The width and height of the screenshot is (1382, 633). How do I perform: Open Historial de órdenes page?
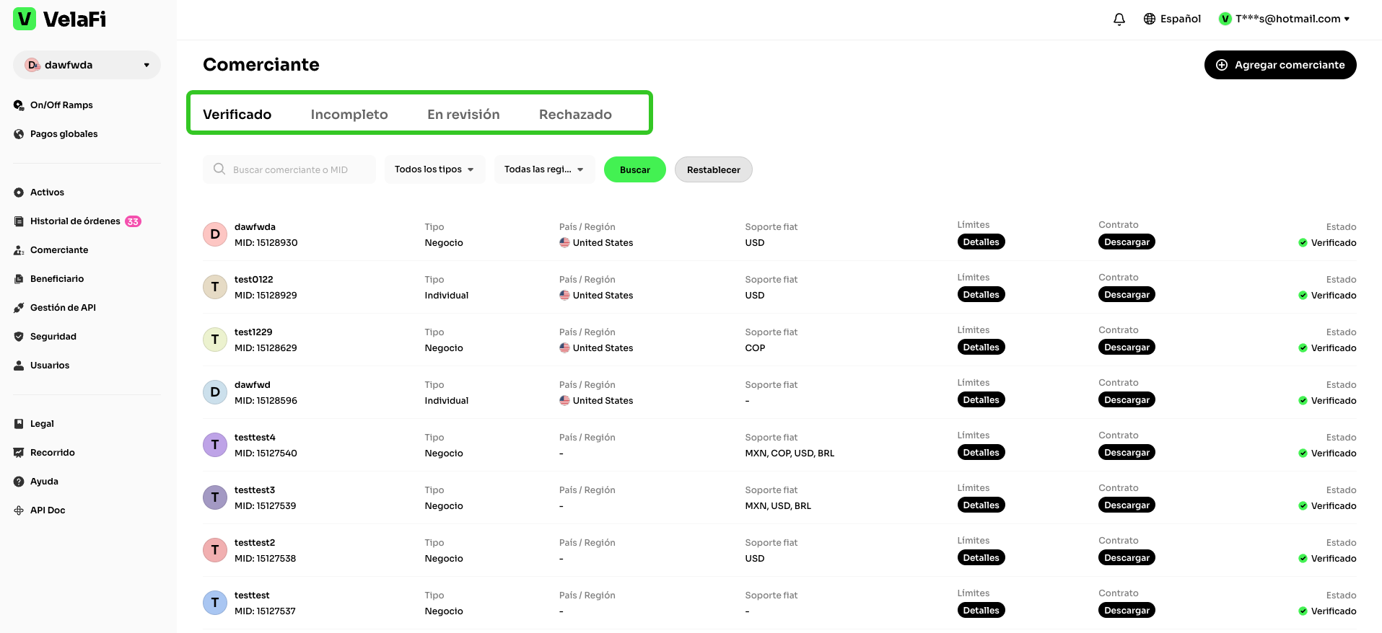coord(75,221)
